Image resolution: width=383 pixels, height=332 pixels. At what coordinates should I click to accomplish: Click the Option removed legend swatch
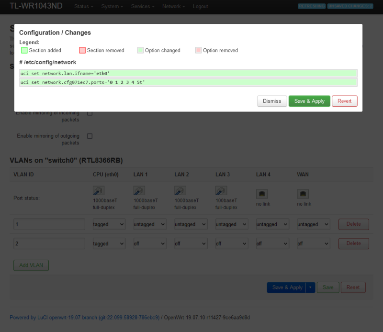point(198,50)
